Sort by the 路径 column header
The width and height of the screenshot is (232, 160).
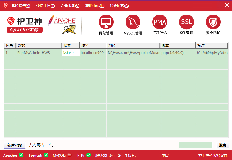coord(133,45)
